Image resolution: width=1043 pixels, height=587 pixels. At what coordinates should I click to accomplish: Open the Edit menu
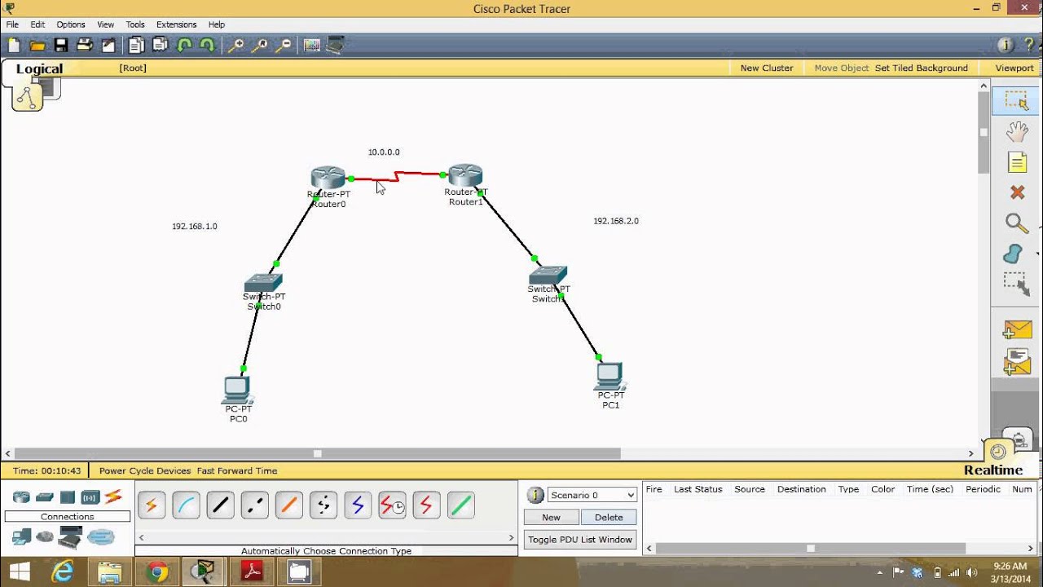point(37,24)
